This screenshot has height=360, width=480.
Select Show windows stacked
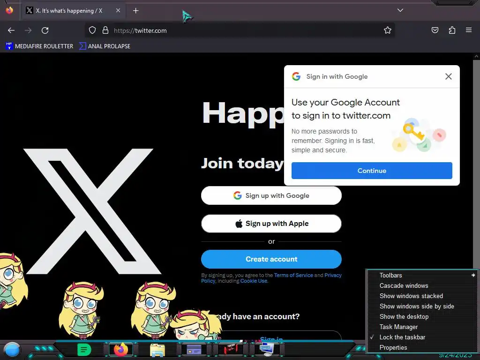pyautogui.click(x=422, y=296)
